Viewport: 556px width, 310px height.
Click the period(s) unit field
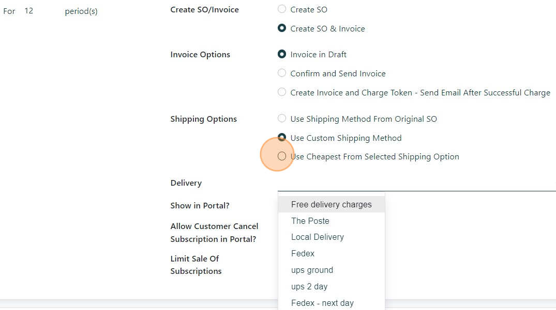(x=81, y=11)
